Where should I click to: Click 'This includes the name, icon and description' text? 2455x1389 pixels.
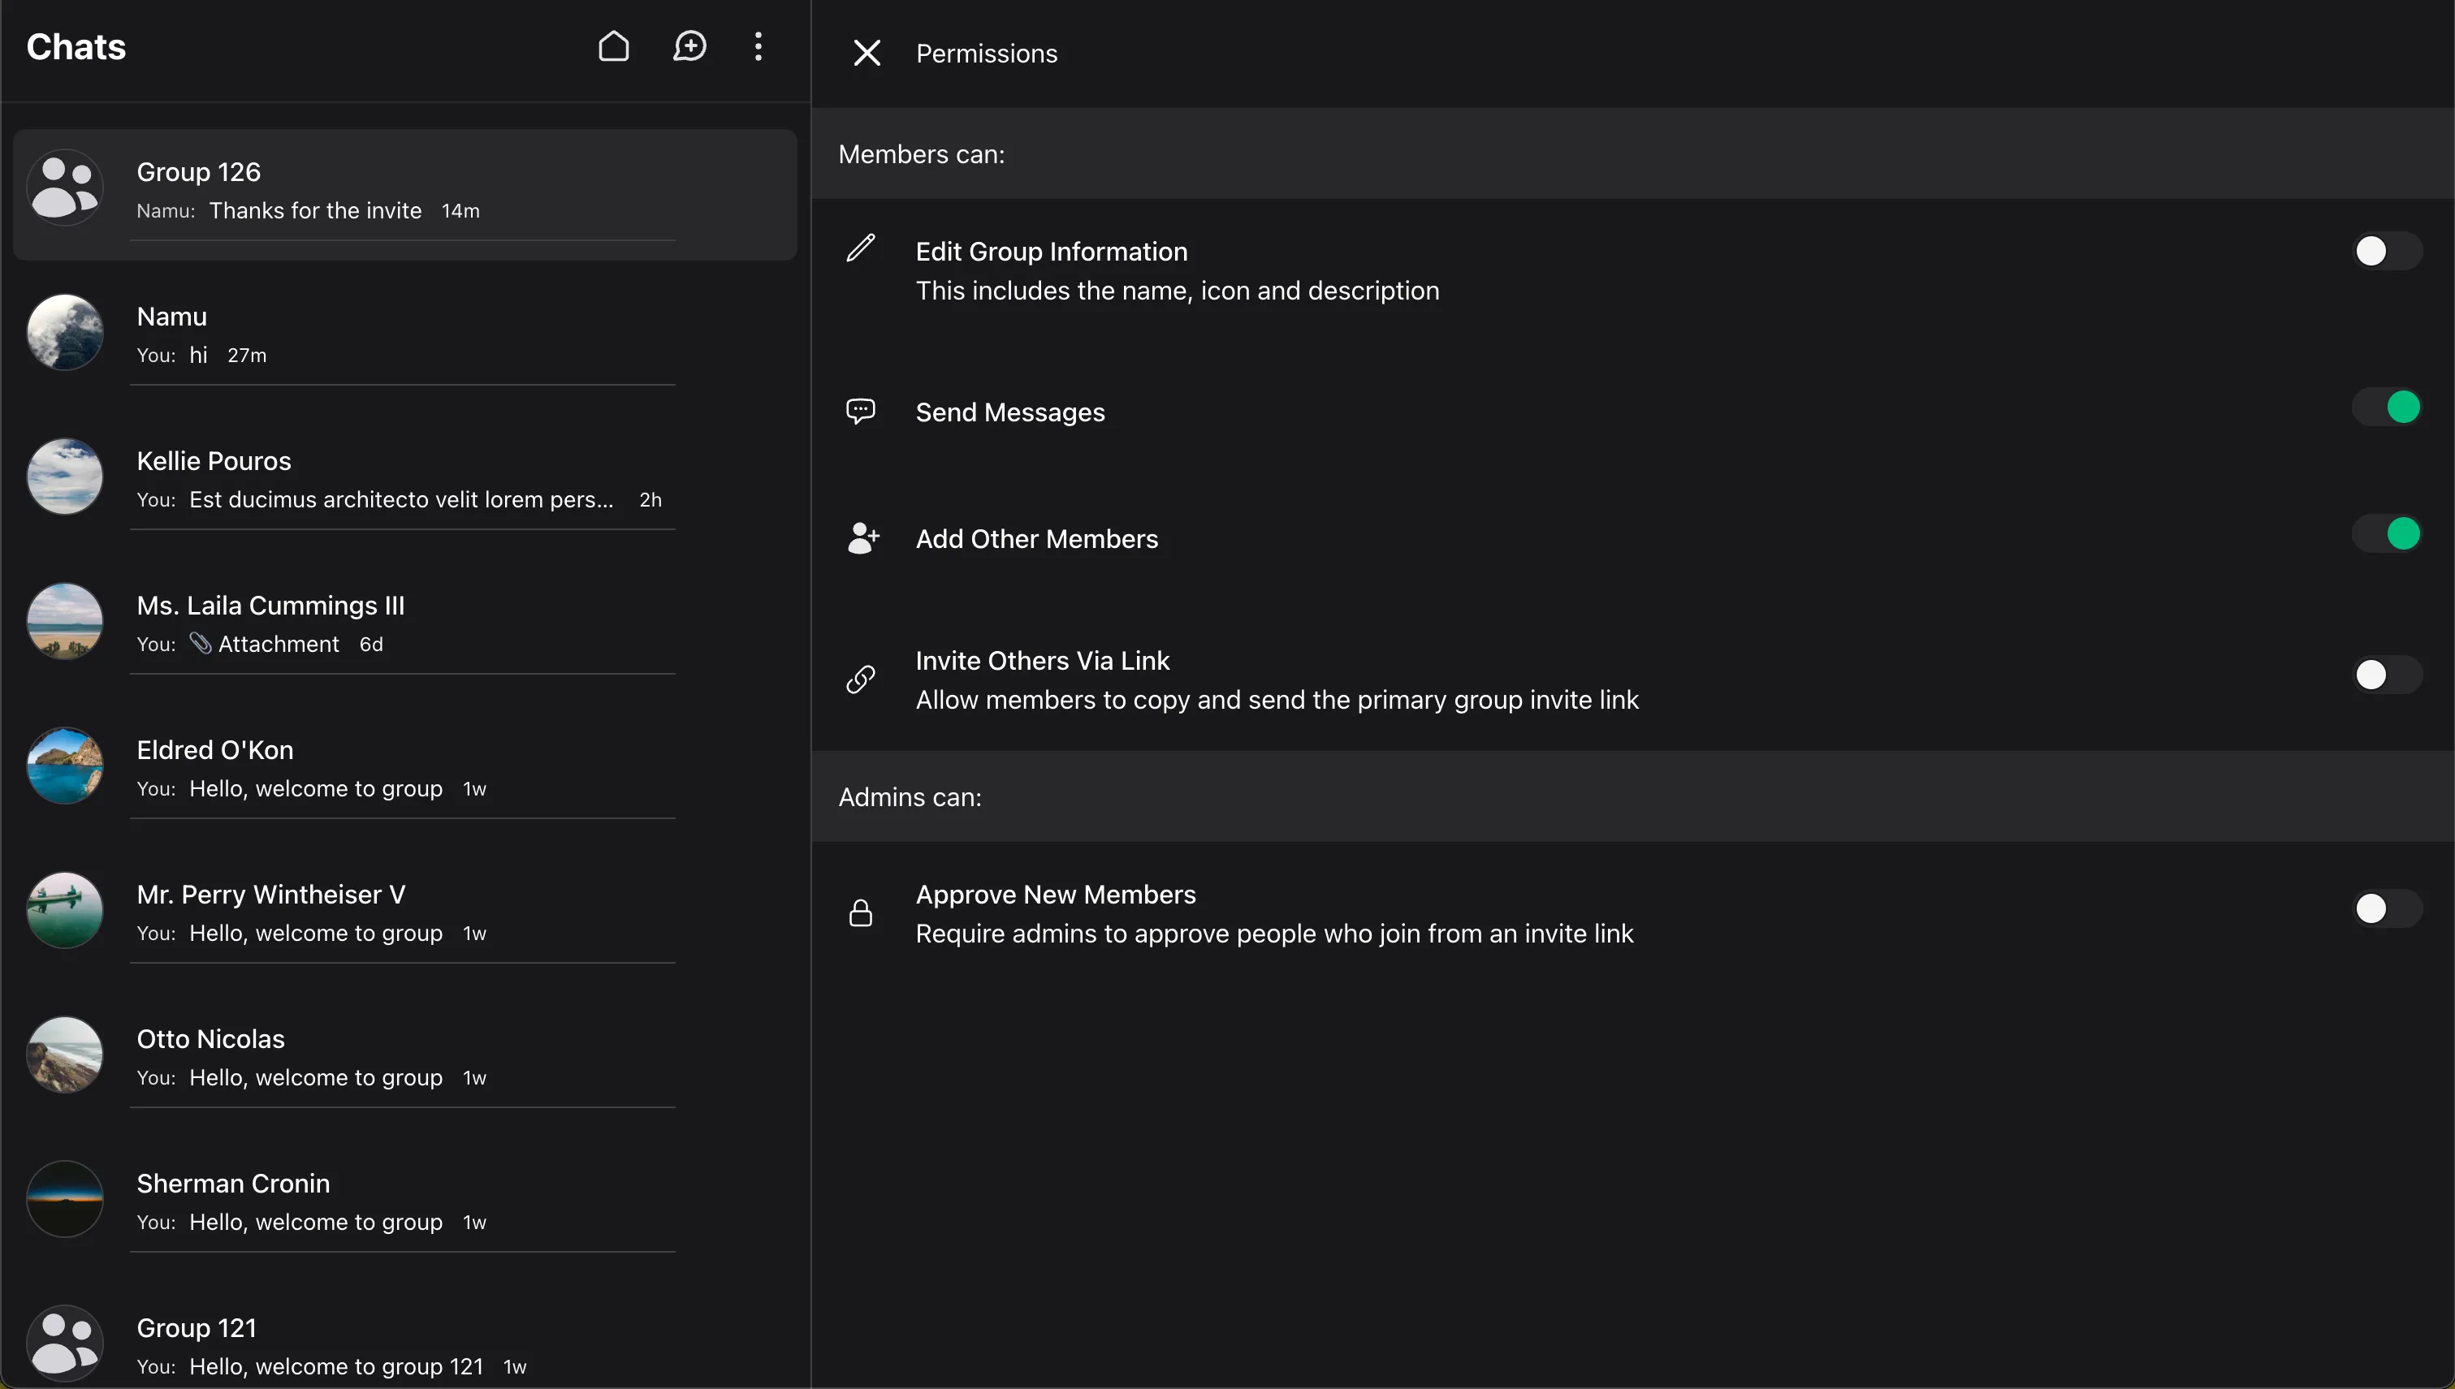pos(1178,290)
